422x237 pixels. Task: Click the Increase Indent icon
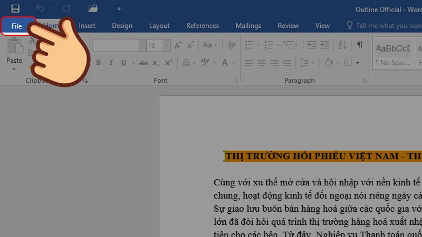(324, 45)
